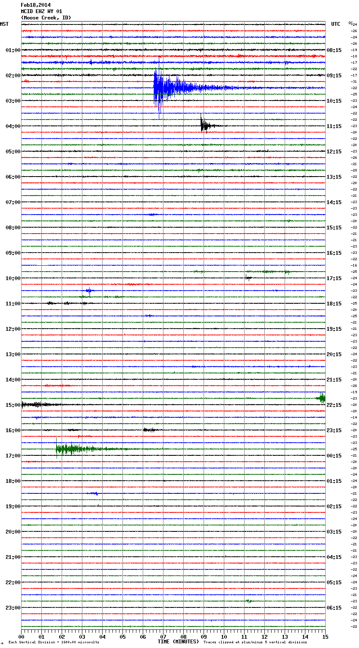
Task: Click the 06:00 MST time label
Action: [x=13, y=177]
